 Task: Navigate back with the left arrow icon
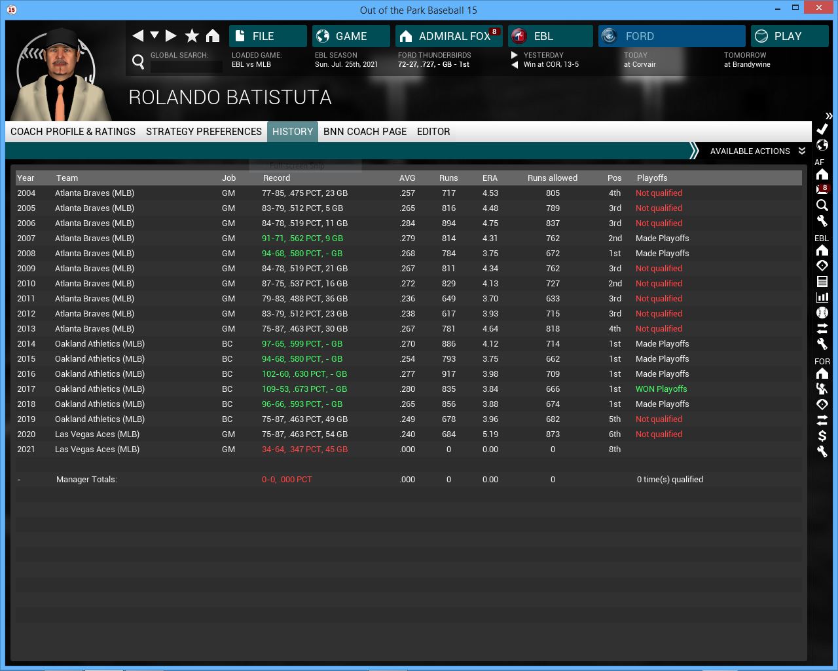click(x=137, y=36)
